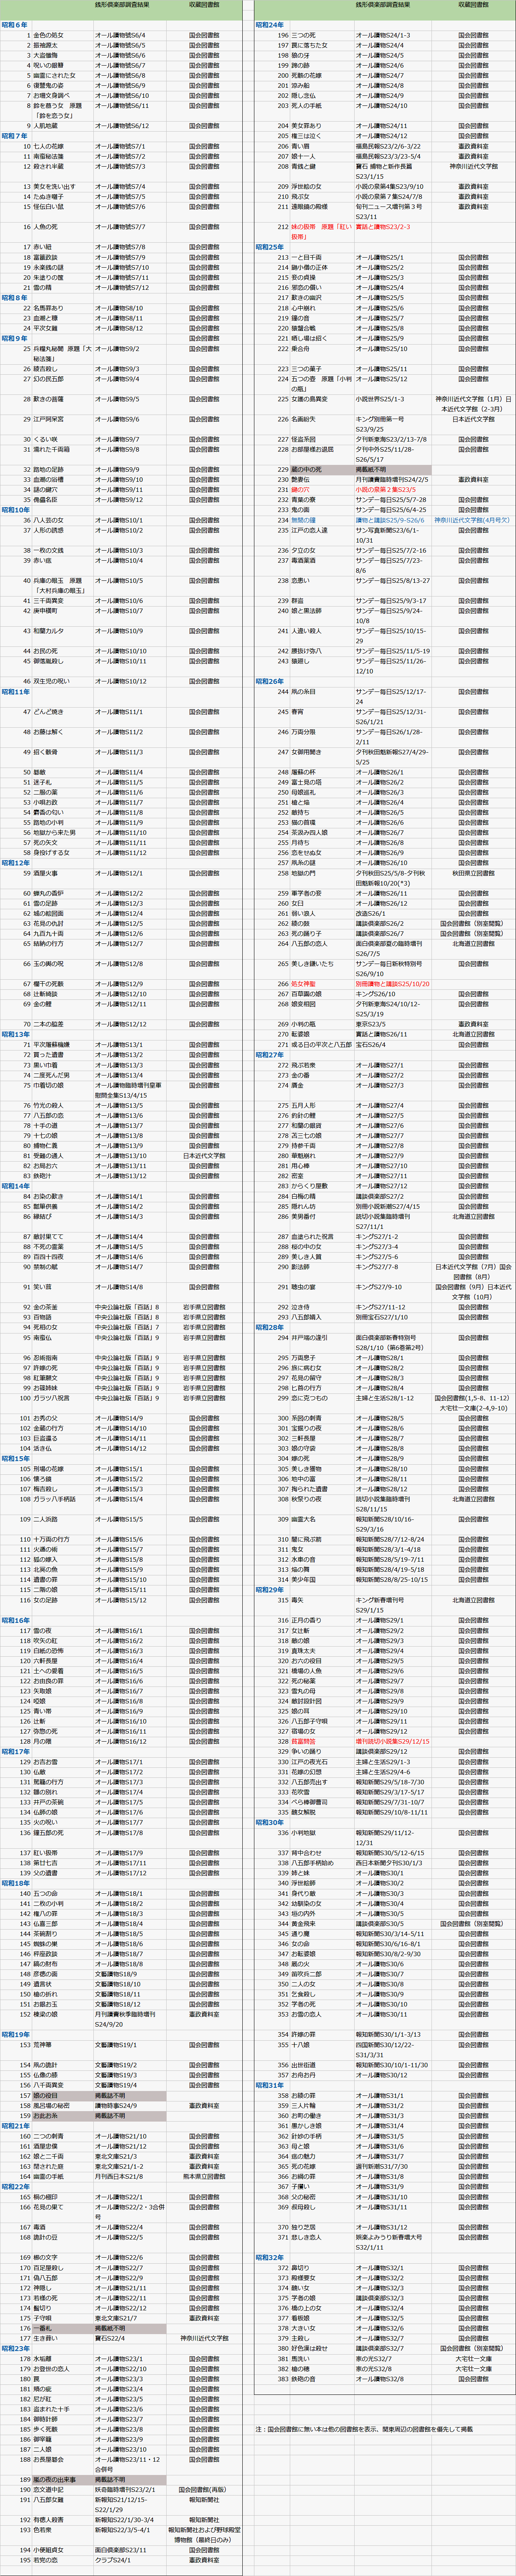Image resolution: width=516 pixels, height=2576 pixels.
Task: Click the 昭和7年 year heading
Action: point(15,136)
